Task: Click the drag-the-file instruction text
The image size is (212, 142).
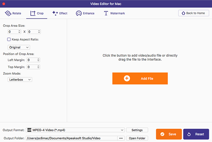Action: point(140,57)
